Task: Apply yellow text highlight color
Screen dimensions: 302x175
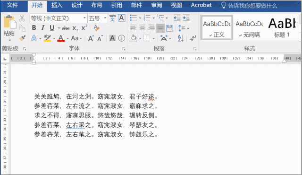Action: click(x=47, y=38)
